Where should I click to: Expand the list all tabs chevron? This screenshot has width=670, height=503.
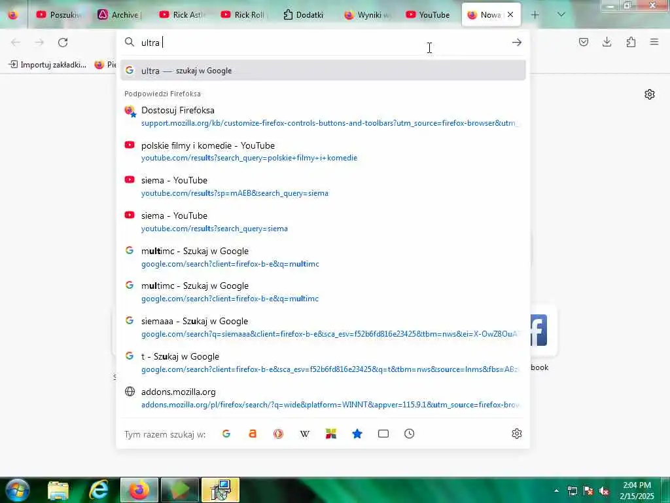coord(561,14)
